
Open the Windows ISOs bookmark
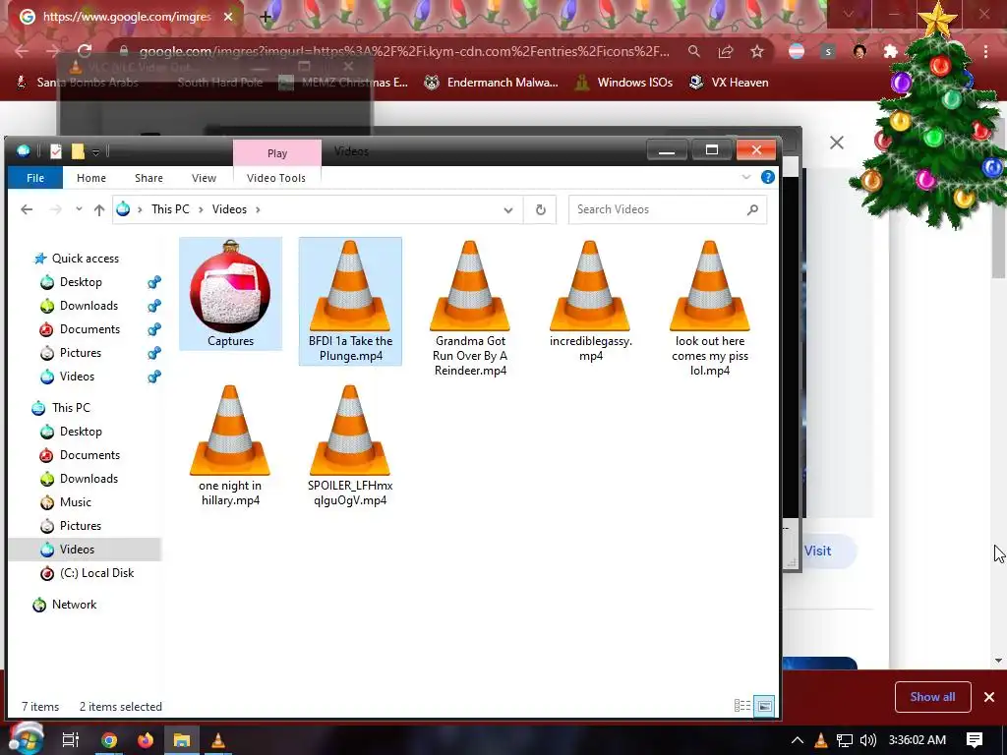coord(622,83)
